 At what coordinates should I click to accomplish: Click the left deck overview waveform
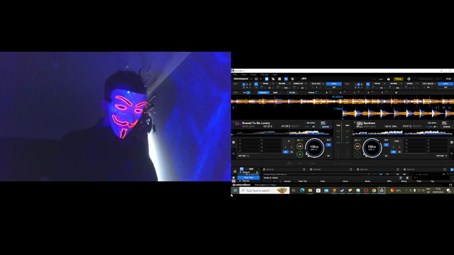282,132
